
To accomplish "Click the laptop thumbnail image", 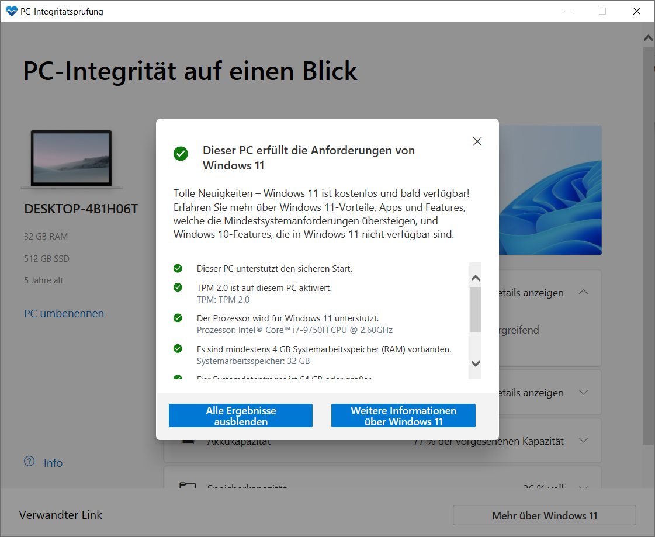I will click(x=71, y=159).
